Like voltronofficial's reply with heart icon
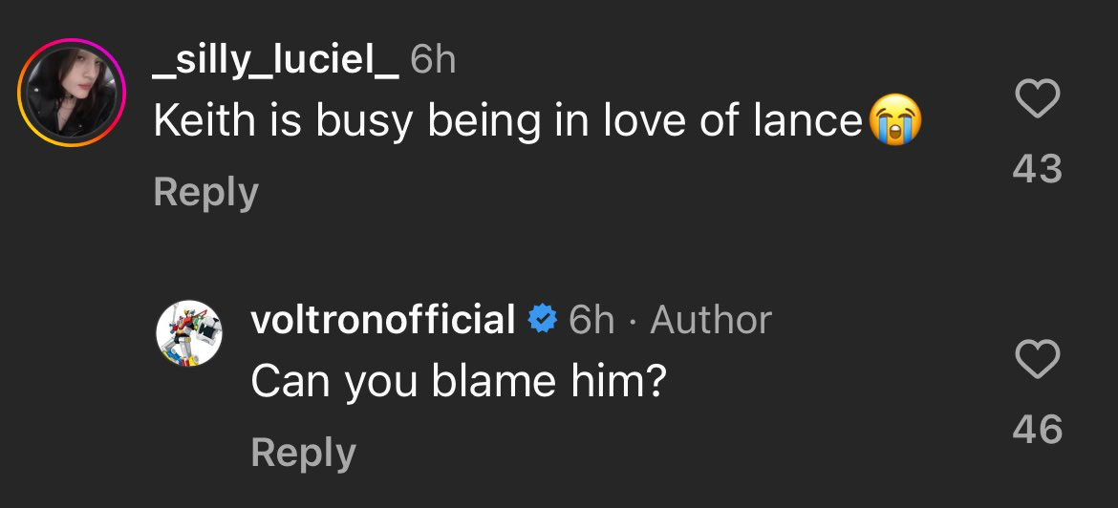1118x508 pixels. click(x=1037, y=359)
